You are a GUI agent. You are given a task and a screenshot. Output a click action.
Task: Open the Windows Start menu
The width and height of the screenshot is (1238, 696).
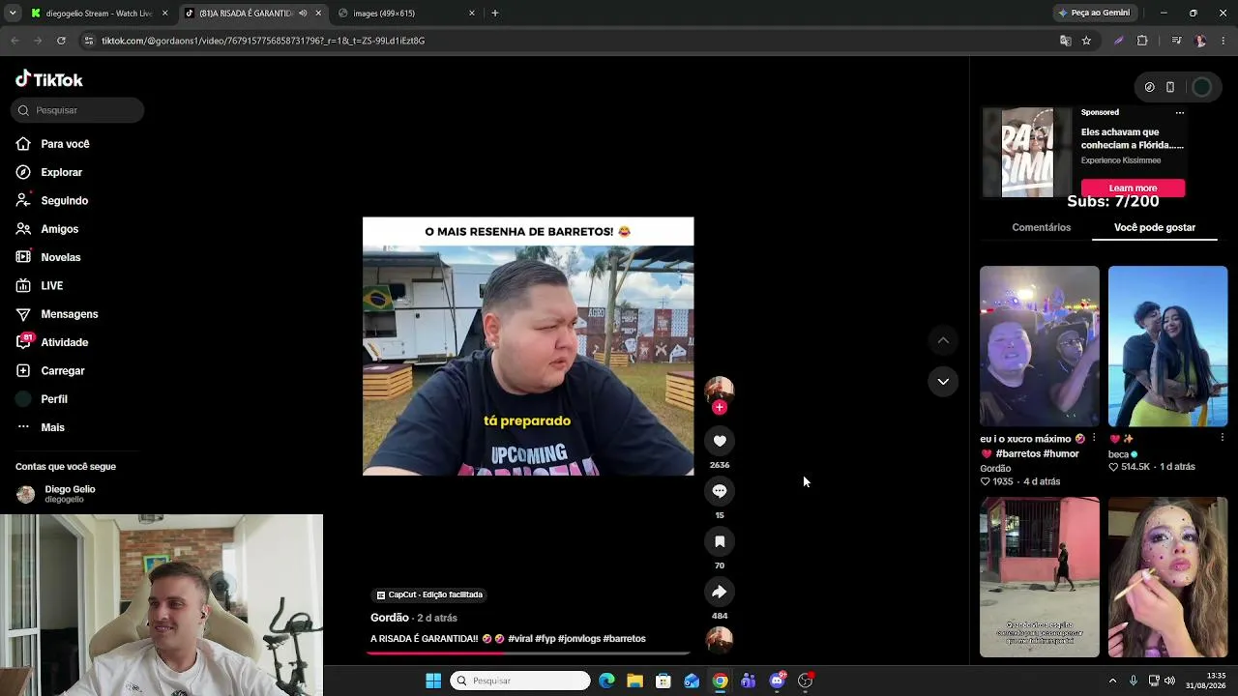[x=433, y=681]
